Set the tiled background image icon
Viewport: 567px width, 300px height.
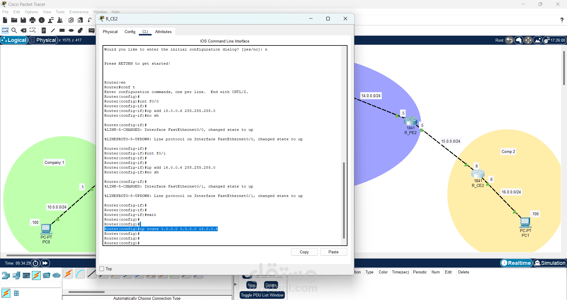point(538,40)
